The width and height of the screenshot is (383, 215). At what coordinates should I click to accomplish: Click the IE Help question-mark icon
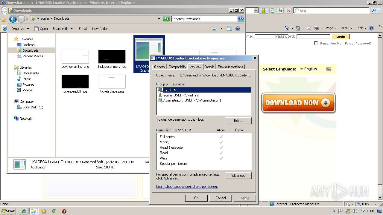[371, 28]
